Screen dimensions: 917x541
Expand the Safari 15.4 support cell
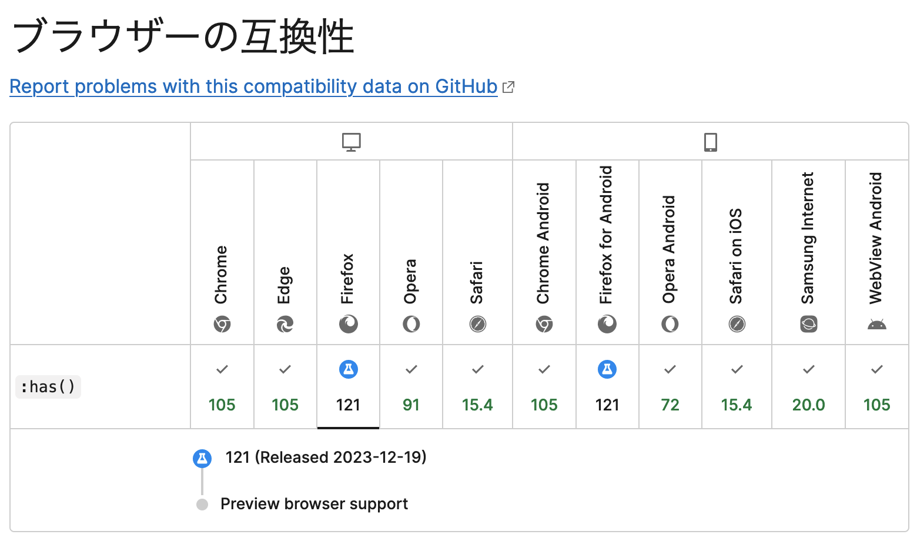(477, 387)
